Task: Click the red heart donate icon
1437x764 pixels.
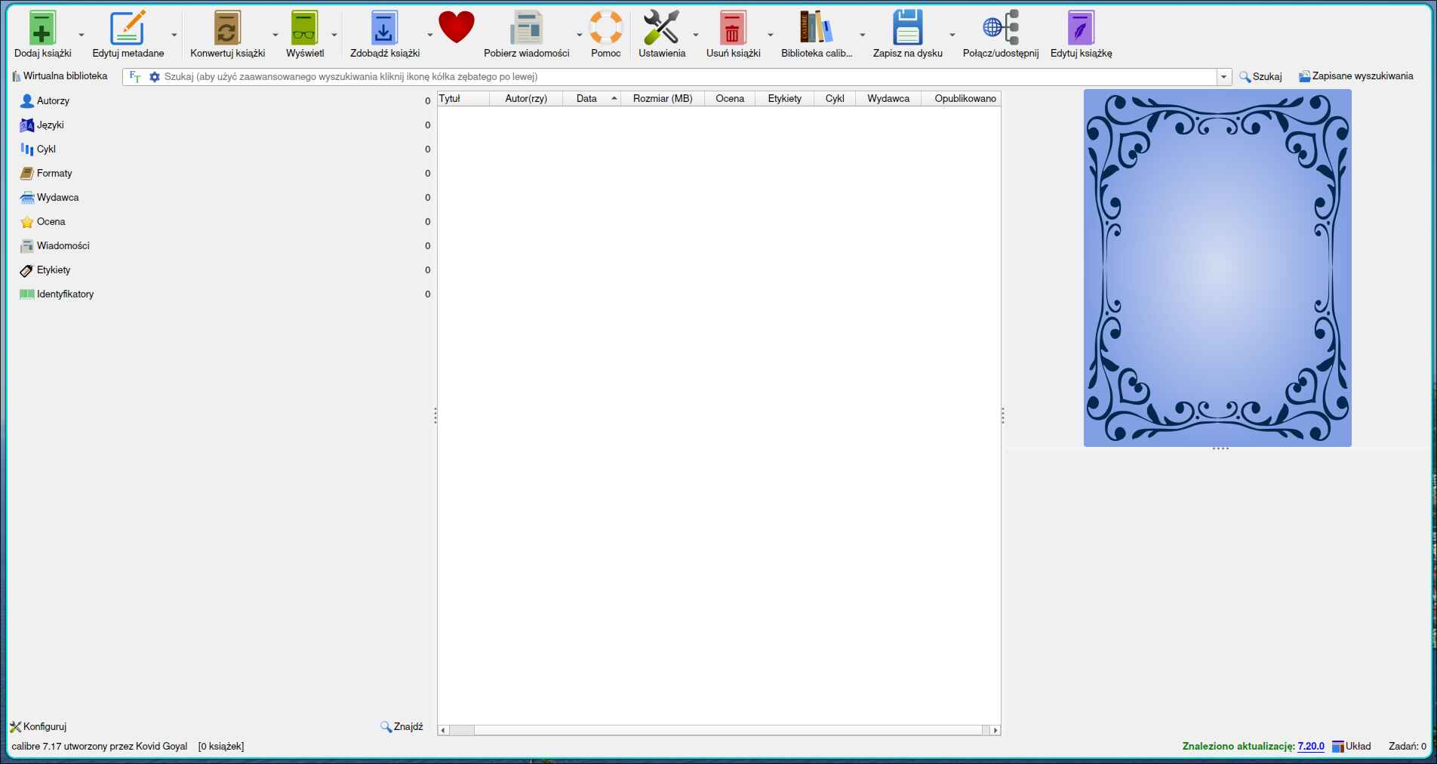Action: (457, 29)
